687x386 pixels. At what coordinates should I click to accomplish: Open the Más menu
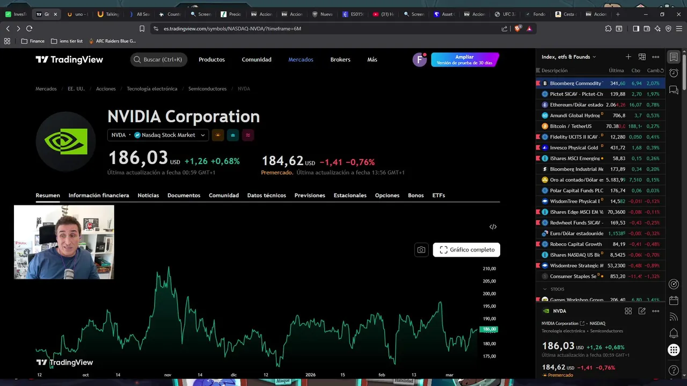372,60
